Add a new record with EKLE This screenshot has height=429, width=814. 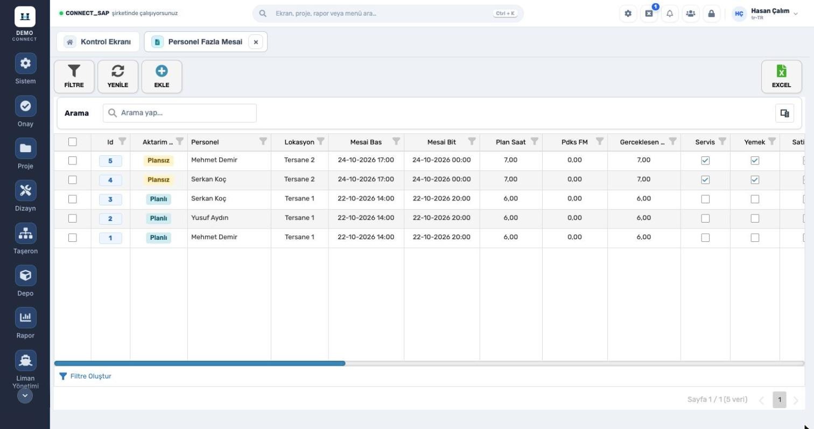pyautogui.click(x=162, y=76)
